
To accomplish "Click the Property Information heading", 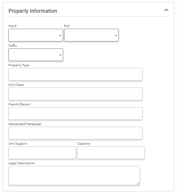I will [33, 11].
